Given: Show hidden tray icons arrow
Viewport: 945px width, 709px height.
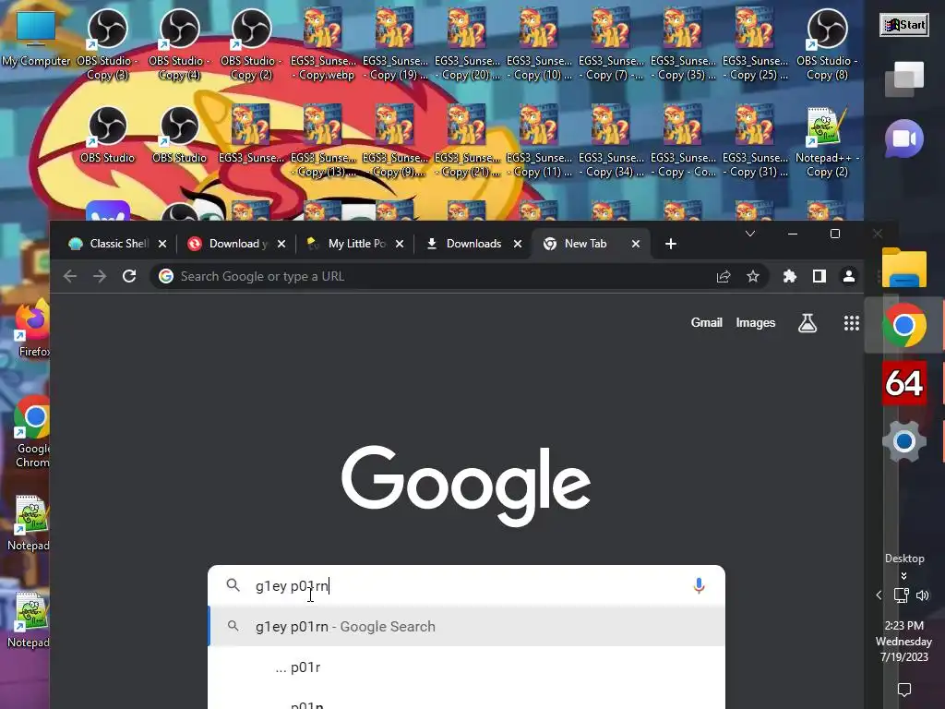Looking at the screenshot, I should pyautogui.click(x=879, y=595).
